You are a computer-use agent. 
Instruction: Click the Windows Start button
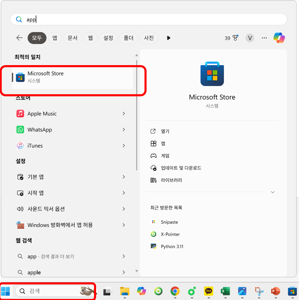point(5,291)
